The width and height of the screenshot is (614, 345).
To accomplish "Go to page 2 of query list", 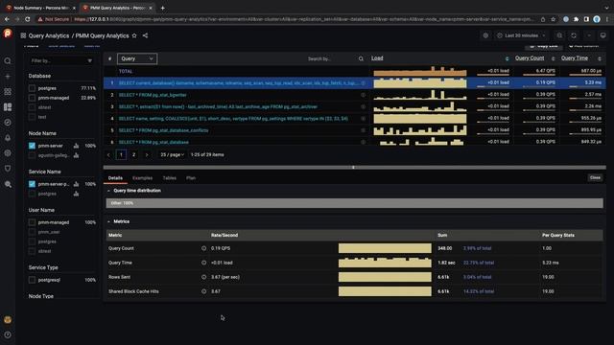I will 133,155.
